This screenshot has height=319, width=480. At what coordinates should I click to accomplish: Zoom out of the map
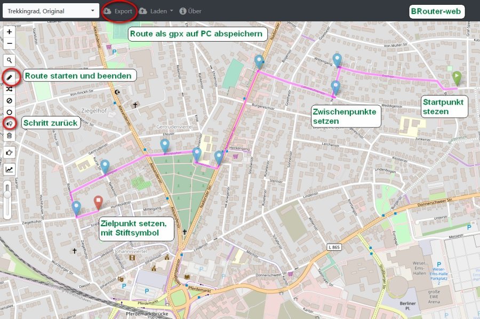coord(9,43)
